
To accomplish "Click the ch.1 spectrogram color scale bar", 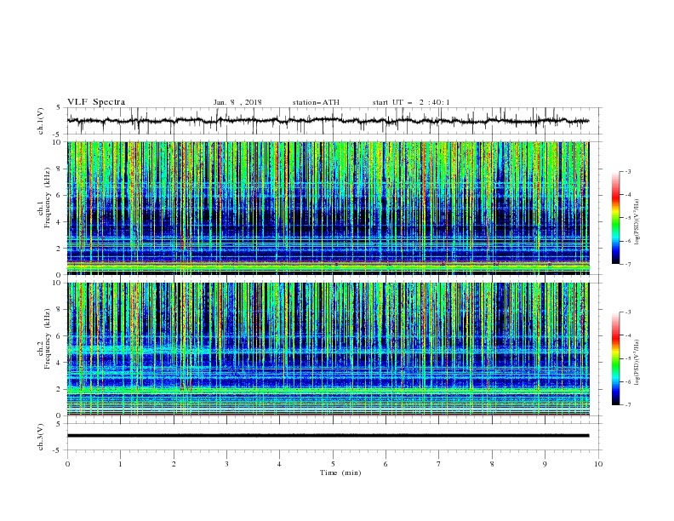I will pos(616,218).
